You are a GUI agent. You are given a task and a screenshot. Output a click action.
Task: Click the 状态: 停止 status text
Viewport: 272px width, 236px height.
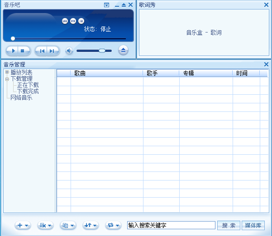click(97, 29)
